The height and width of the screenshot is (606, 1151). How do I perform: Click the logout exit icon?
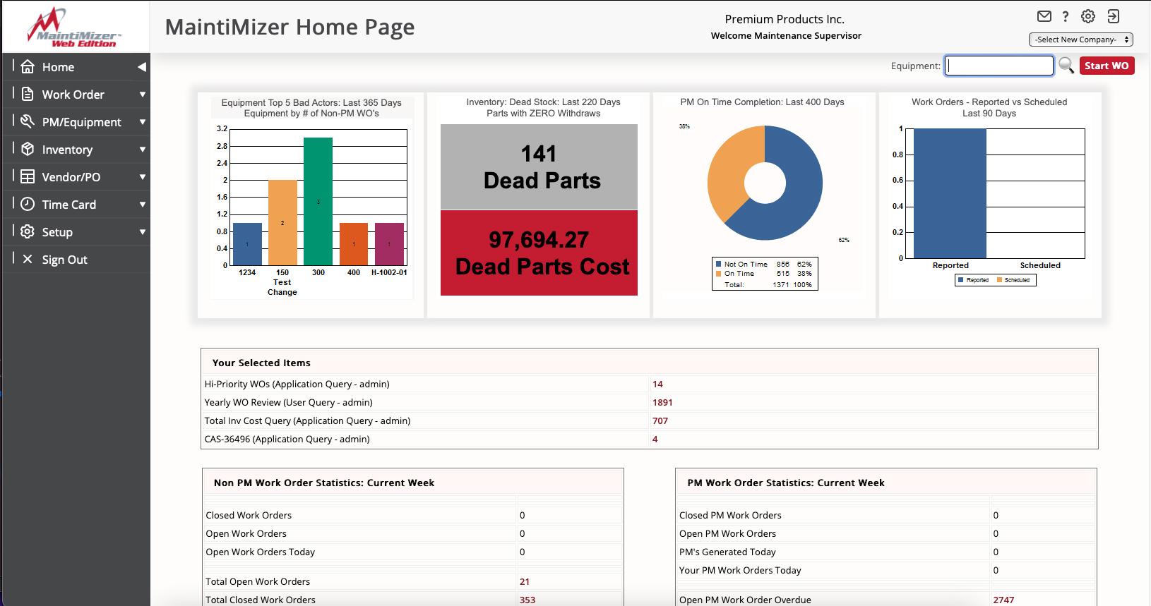click(x=1114, y=16)
